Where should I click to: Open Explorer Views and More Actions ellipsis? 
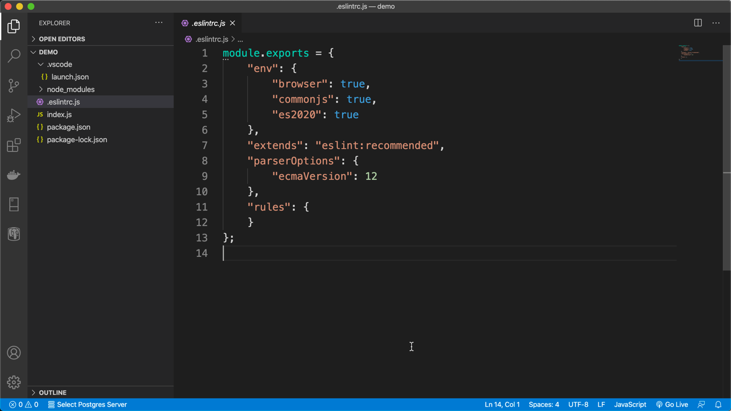pos(159,23)
